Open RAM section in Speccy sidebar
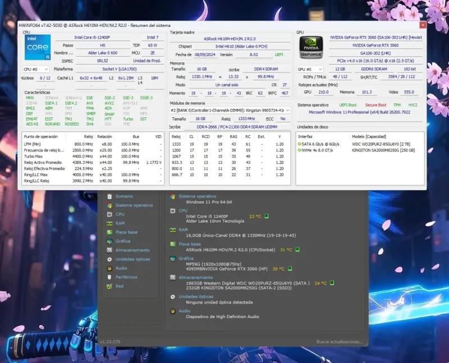 pyautogui.click(x=120, y=223)
